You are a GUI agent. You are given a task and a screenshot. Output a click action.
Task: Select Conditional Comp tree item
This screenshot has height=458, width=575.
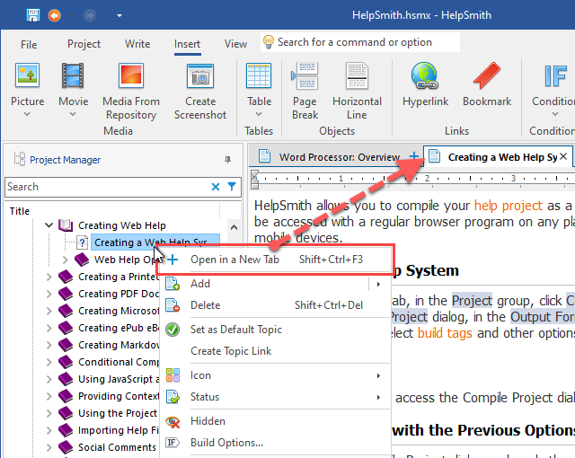pos(118,362)
